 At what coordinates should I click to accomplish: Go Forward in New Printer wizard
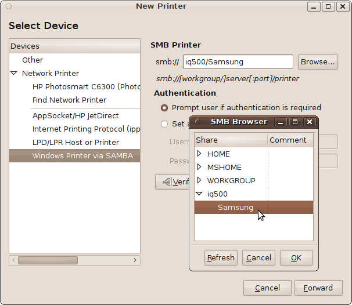318,288
